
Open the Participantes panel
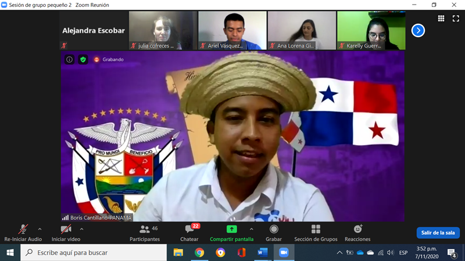145,233
